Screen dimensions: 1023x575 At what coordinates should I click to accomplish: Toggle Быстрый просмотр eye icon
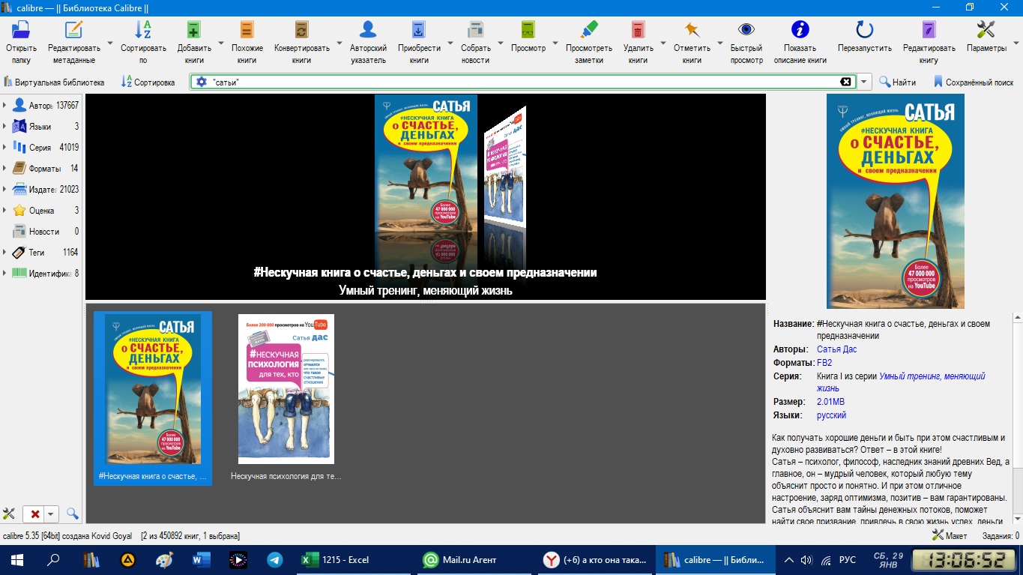point(746,30)
